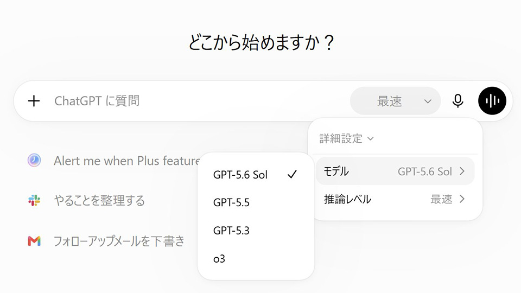Click the microphone dictation icon

tap(458, 101)
